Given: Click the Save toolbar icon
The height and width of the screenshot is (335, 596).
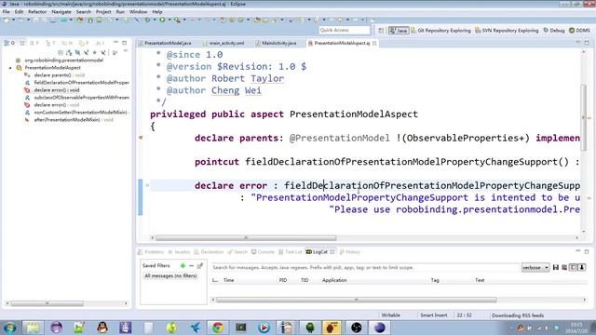Looking at the screenshot, I should point(35,20).
